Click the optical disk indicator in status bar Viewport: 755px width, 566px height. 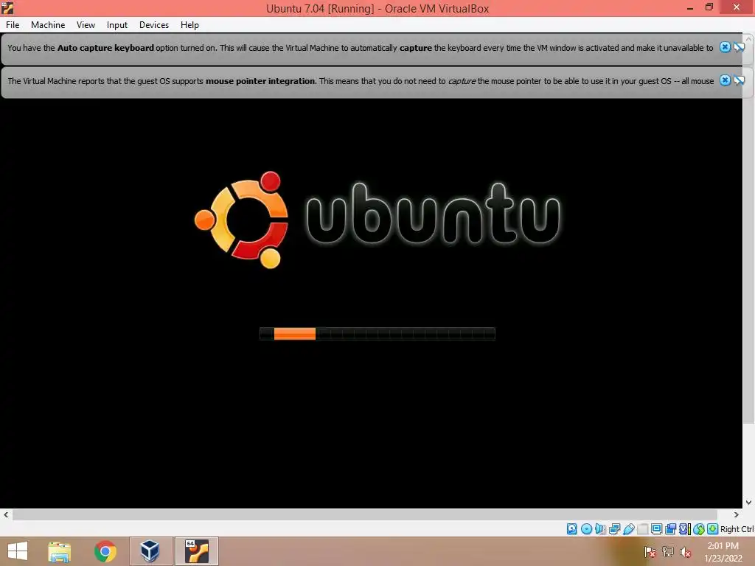(586, 529)
